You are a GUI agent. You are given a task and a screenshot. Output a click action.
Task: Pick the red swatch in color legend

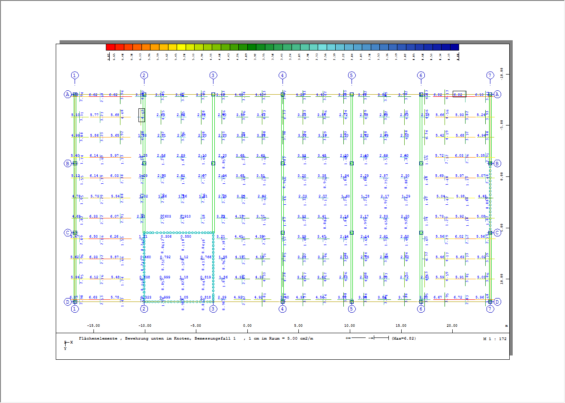[110, 48]
